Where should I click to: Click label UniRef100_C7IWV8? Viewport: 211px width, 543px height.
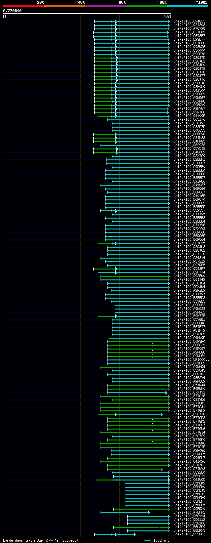(189, 469)
